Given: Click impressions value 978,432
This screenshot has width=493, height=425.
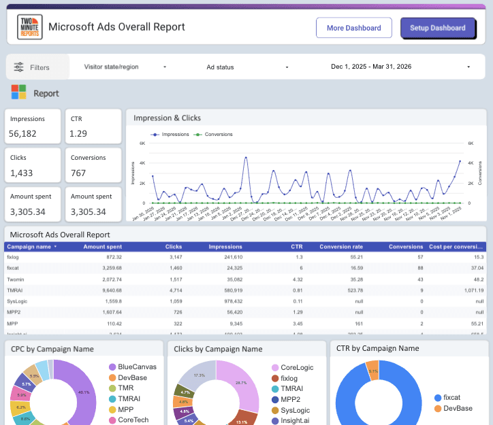Looking at the screenshot, I should click(234, 301).
